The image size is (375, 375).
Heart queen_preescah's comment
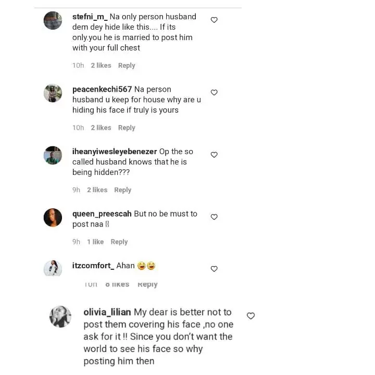pos(214,217)
